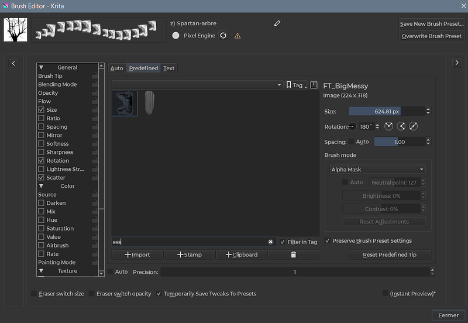This screenshot has height=323, width=468.
Task: Enable the Softness option
Action: (41, 143)
